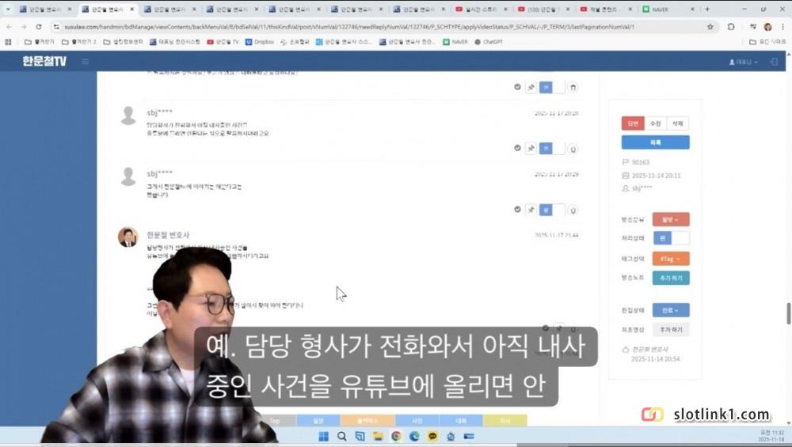Click the trash icon of the topmost comment

point(573,87)
